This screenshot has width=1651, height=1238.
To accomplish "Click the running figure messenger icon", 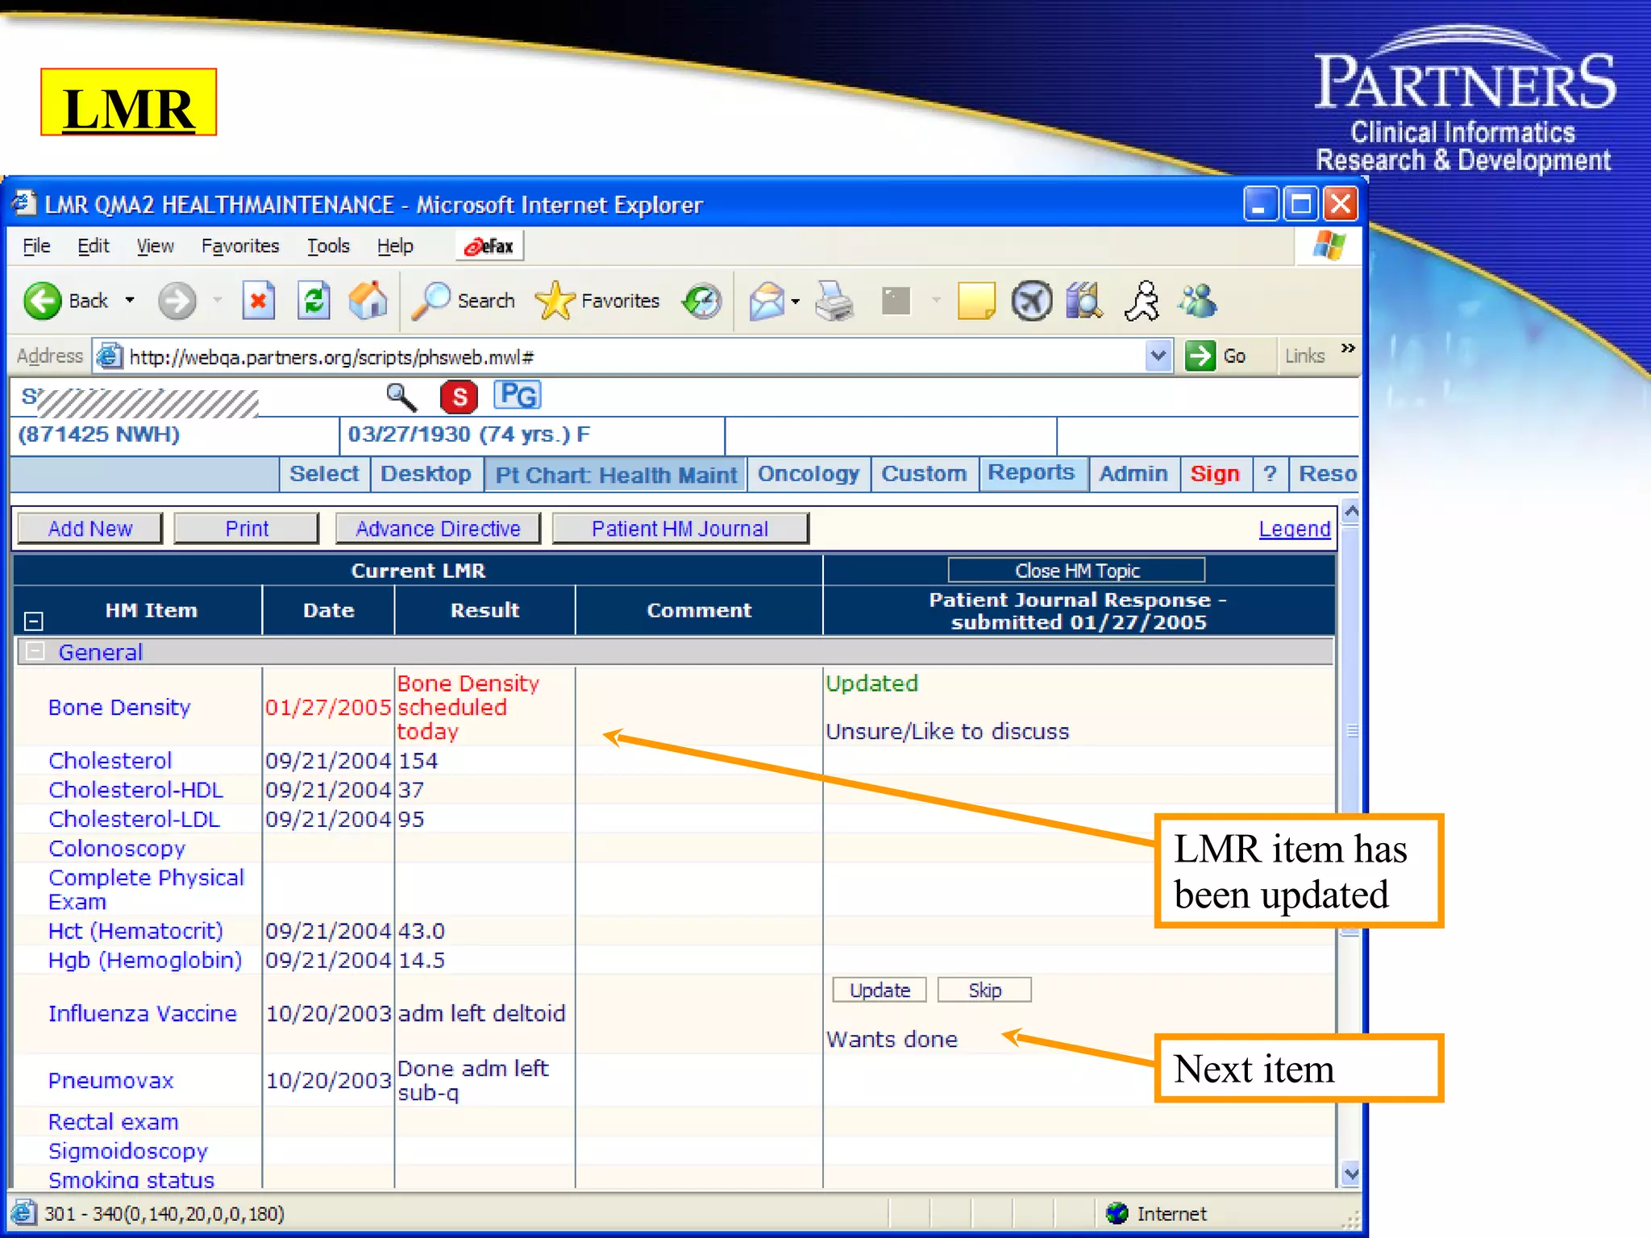I will (x=1142, y=301).
